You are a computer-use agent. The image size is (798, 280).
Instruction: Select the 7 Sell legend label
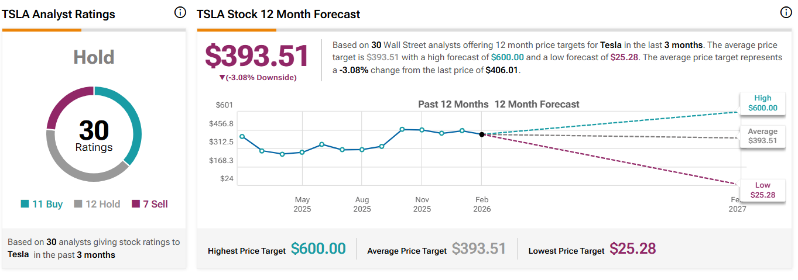point(156,204)
